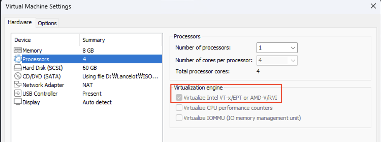Select the Display monitor icon

(x=18, y=102)
